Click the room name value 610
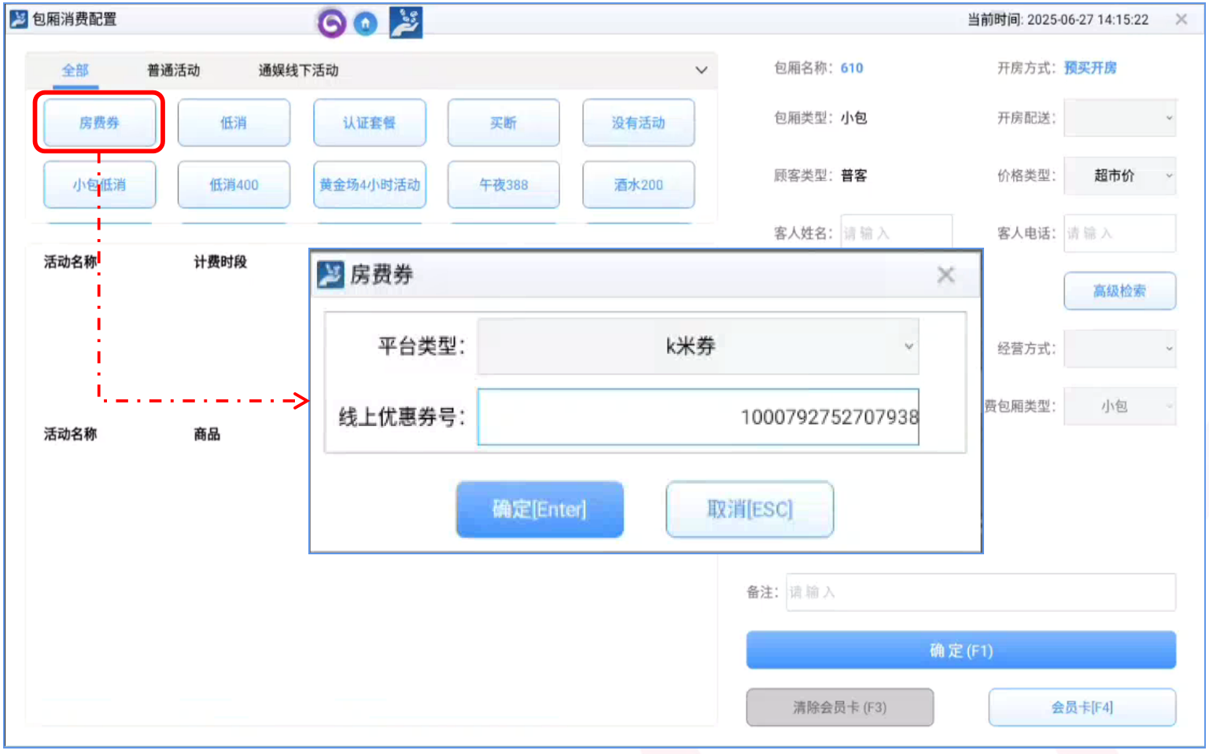The width and height of the screenshot is (1209, 754). coord(852,68)
